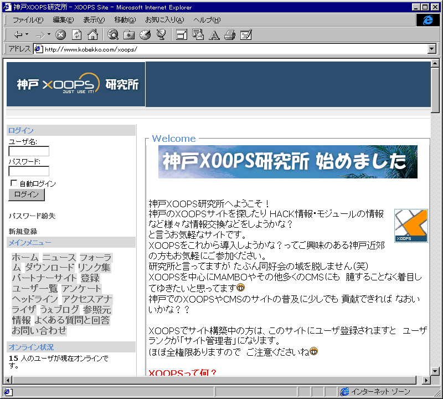443x399 pixels.
Task: Stop page loading with the Stop icon
Action: 60,35
